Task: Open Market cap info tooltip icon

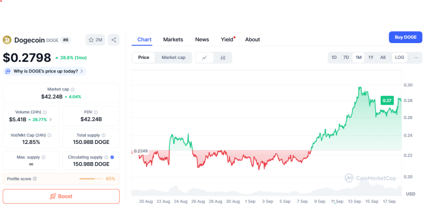Action: [73, 90]
